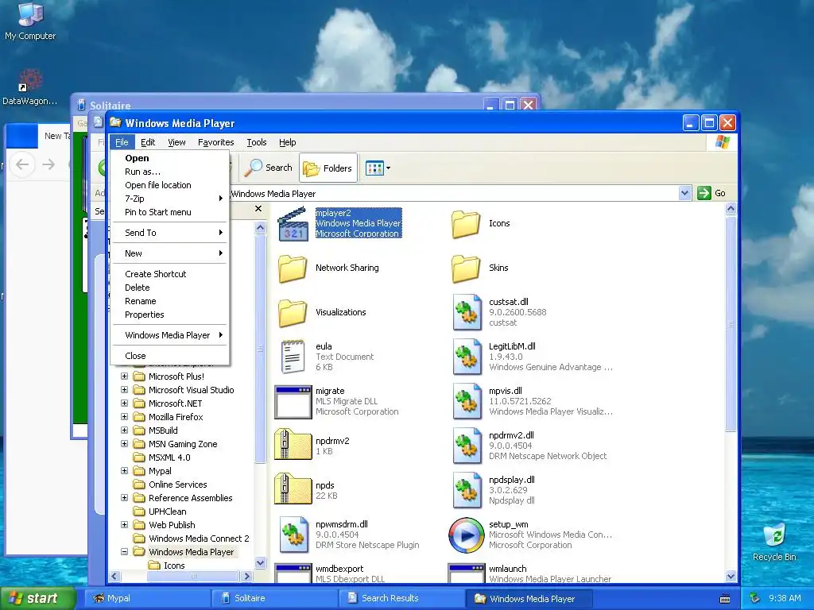The image size is (814, 610).
Task: Open the Tools menu
Action: point(257,142)
